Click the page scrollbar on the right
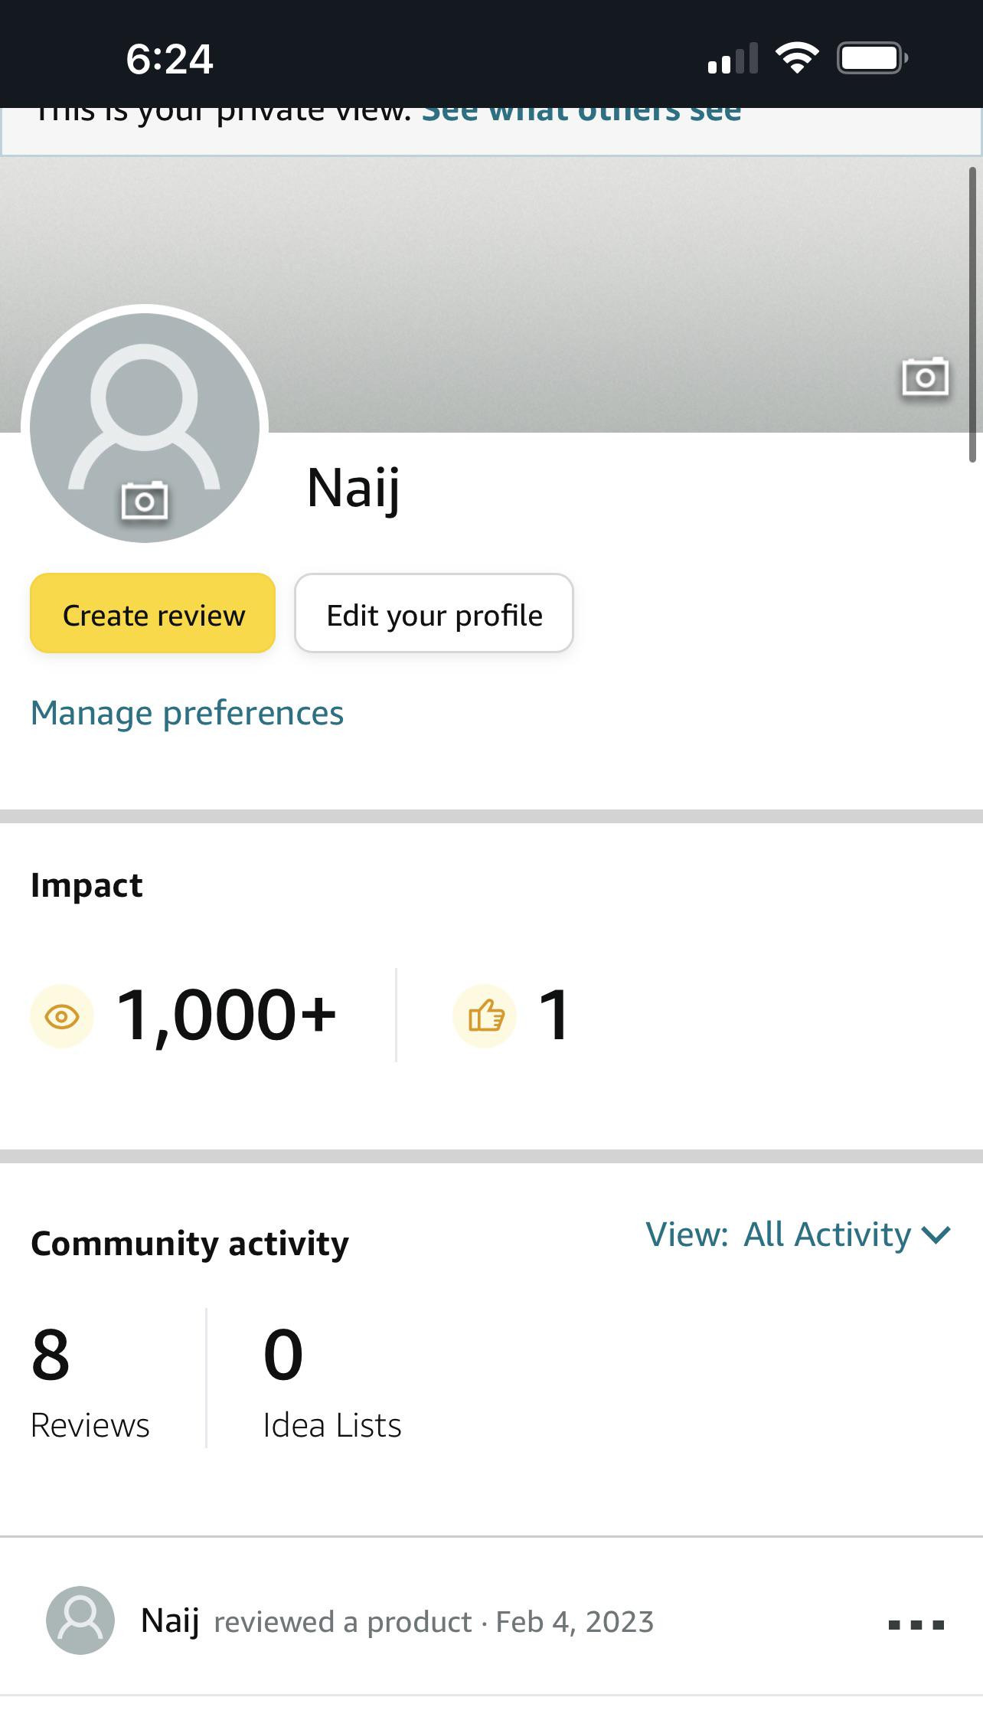Image resolution: width=983 pixels, height=1720 pixels. (x=972, y=314)
